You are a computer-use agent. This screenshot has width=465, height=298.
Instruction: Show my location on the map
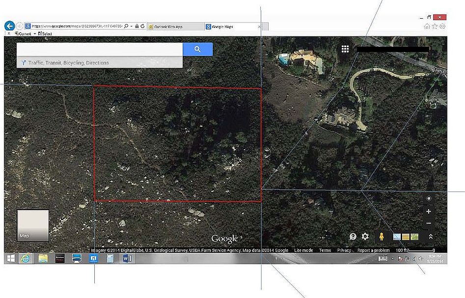coord(429,199)
